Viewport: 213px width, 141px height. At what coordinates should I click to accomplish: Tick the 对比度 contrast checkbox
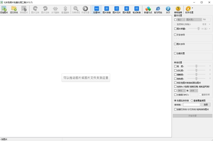point(175,70)
